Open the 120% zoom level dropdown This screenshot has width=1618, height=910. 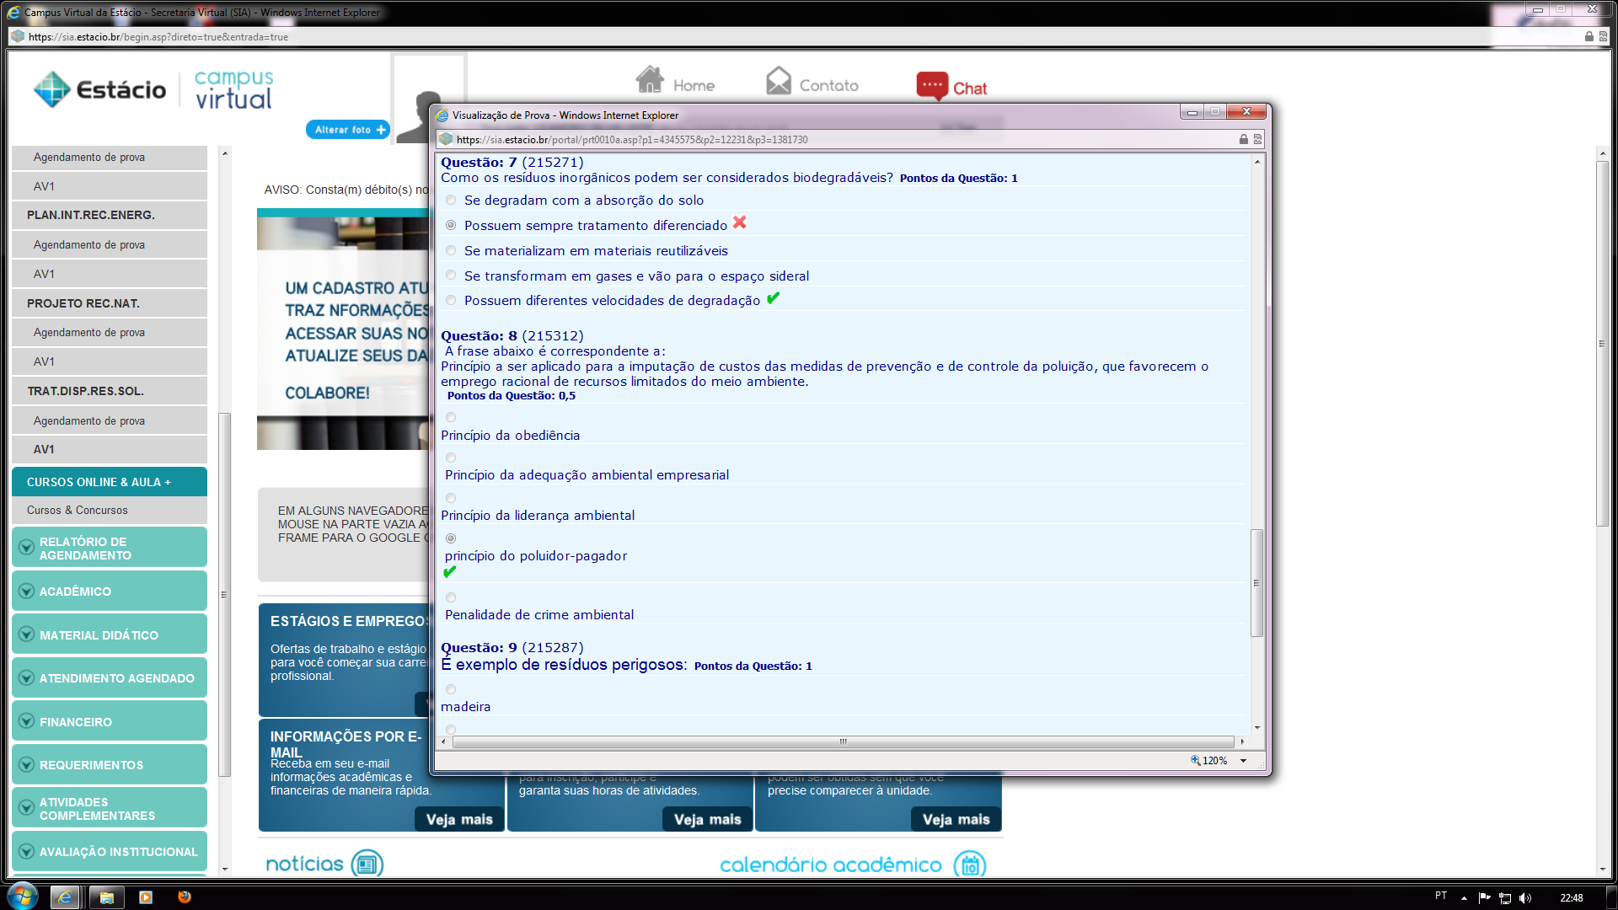click(x=1243, y=761)
